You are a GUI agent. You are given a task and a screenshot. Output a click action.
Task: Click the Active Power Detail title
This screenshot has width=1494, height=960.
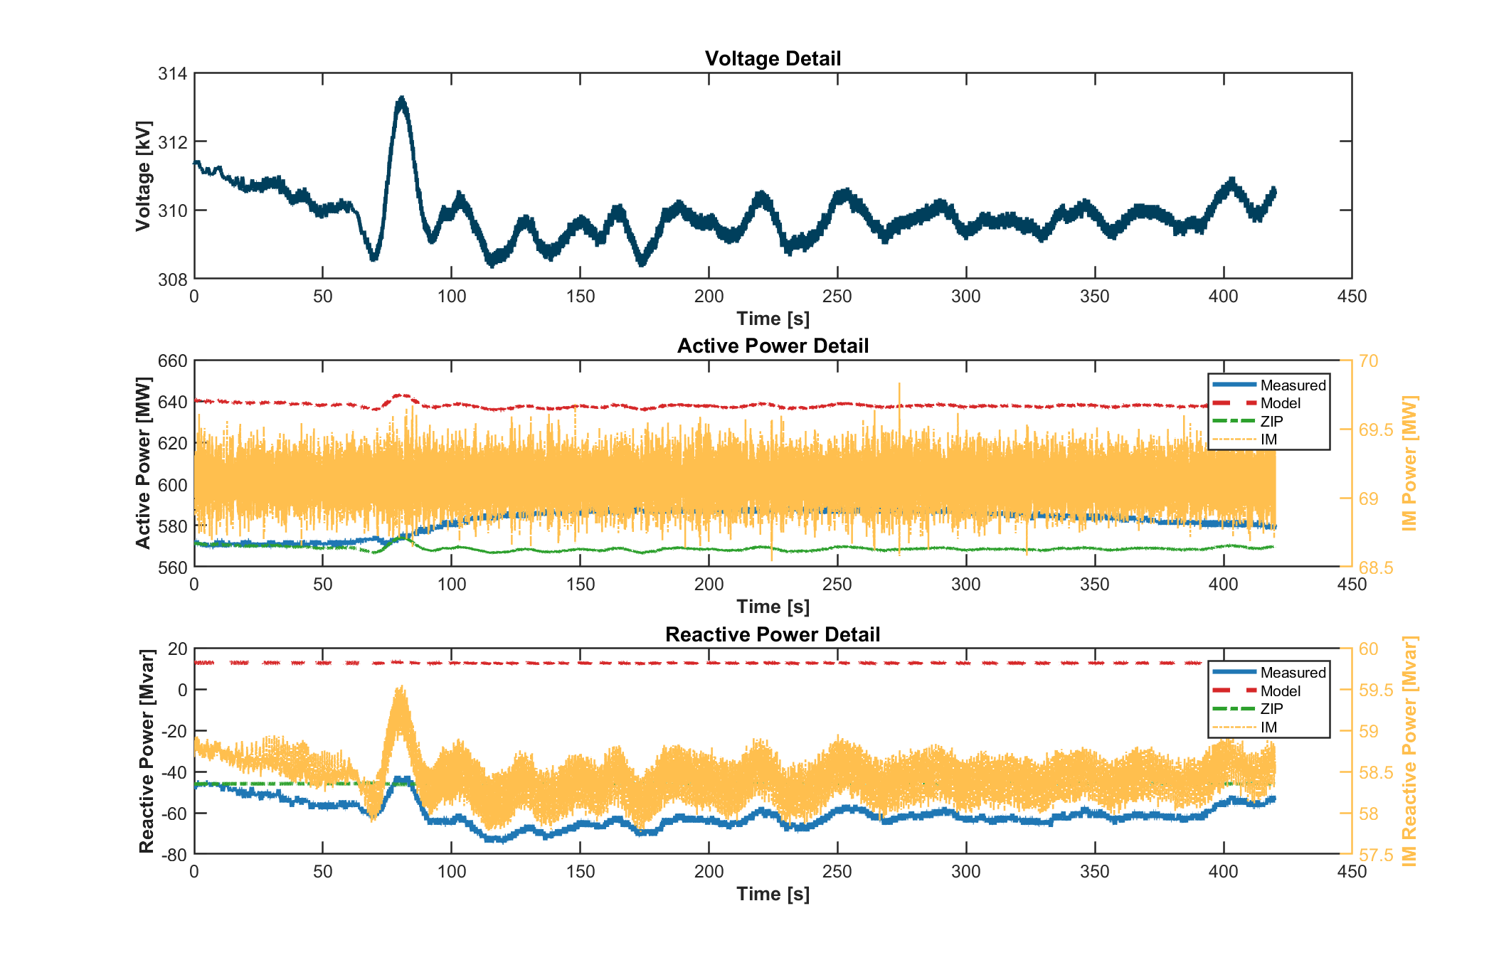[773, 346]
